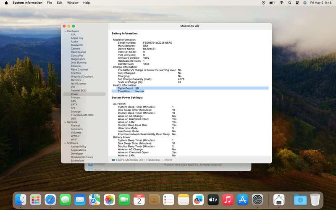Click the Cycle Count row
The image size is (336, 210).
pos(190,88)
